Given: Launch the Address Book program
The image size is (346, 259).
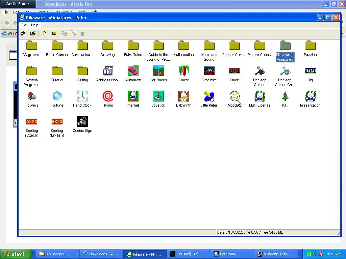Looking at the screenshot, I should [108, 74].
